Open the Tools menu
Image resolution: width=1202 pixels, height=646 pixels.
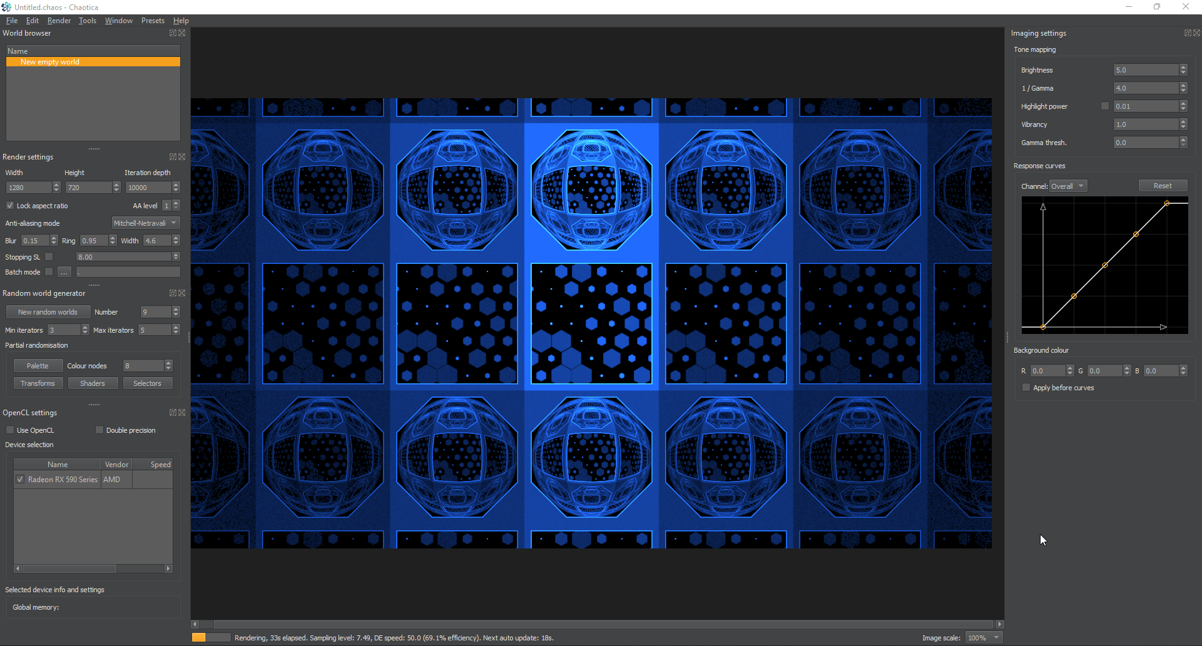point(88,21)
